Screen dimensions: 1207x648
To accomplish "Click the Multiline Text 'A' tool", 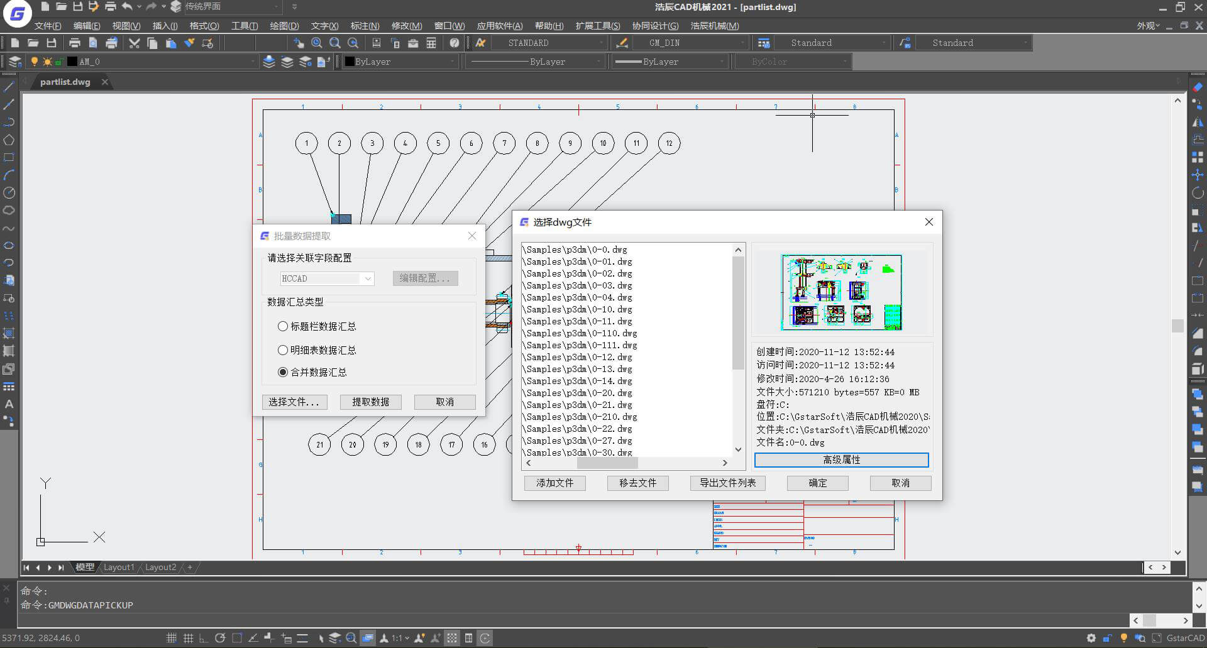I will click(x=9, y=404).
